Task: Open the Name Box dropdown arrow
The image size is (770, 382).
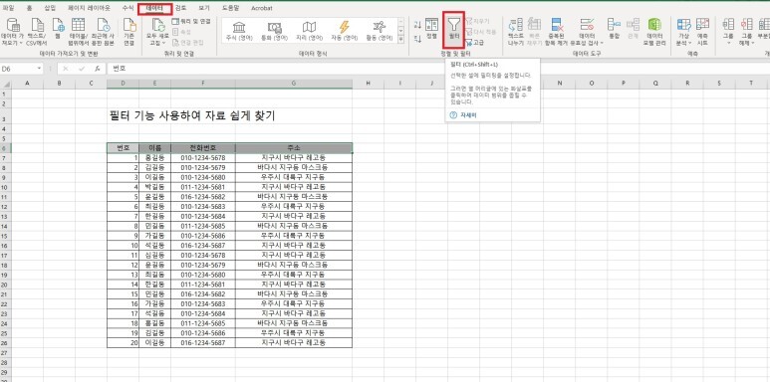Action: point(39,70)
